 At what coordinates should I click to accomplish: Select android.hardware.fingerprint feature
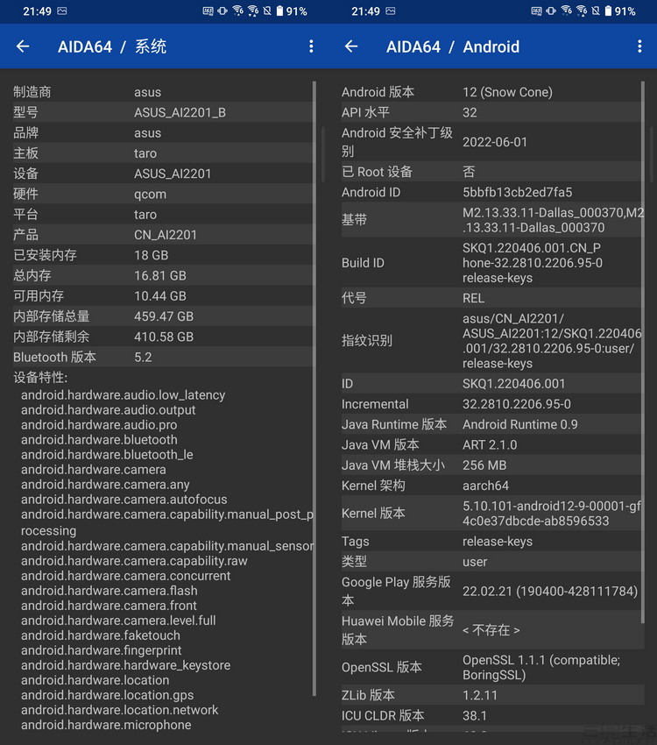(101, 650)
